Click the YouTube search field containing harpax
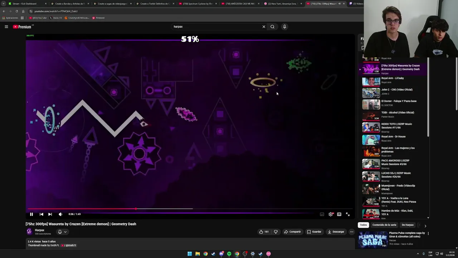The image size is (458, 258). [216, 27]
